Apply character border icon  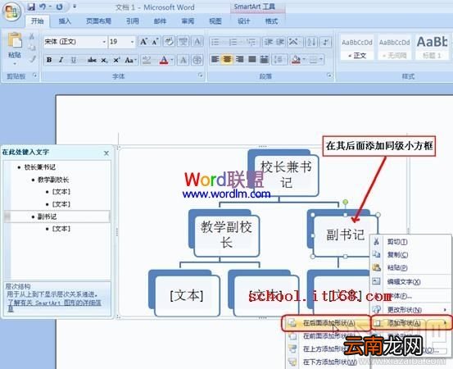(x=197, y=42)
